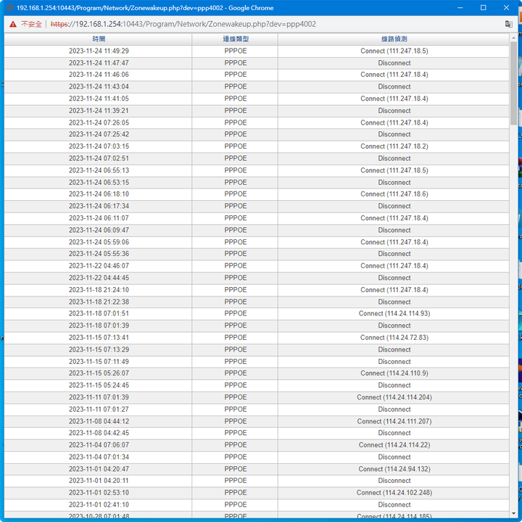522x522 pixels.
Task: Click timestamp 2023-11-24 05:55:36
Action: click(x=99, y=254)
